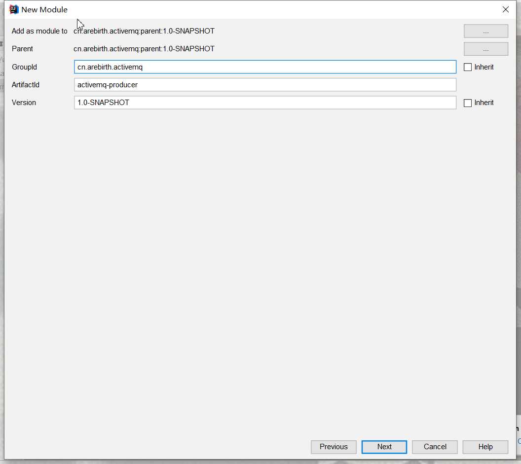Go back with the Previous button
Screen dimensions: 521x464
pos(334,447)
